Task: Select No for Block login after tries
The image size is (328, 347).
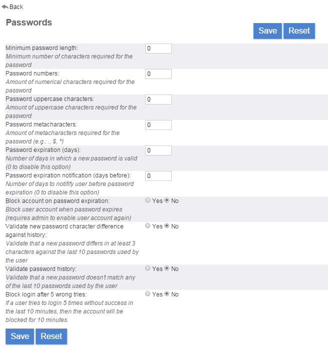Action: tap(167, 294)
